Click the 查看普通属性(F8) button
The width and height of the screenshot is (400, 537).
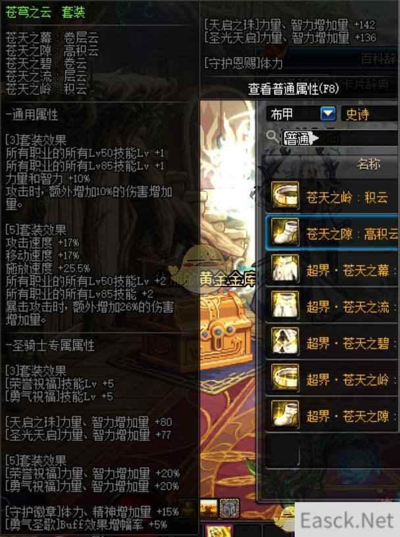(x=293, y=89)
